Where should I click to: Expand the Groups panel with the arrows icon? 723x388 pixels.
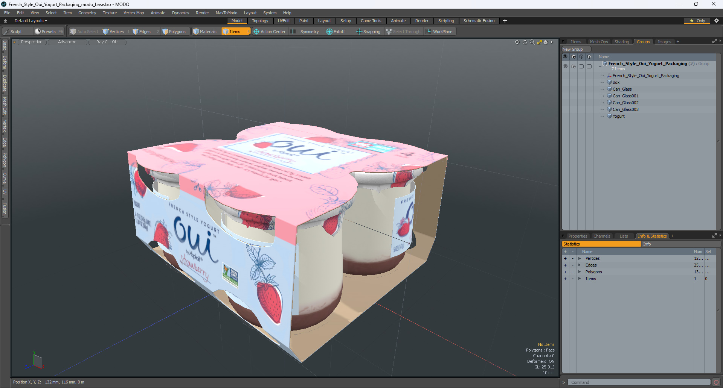tap(715, 41)
